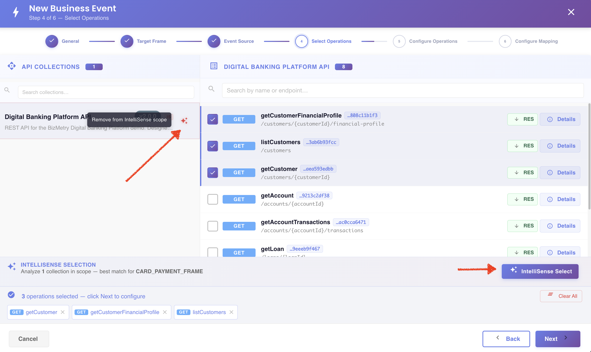Click the lightning bolt event icon

click(x=16, y=12)
